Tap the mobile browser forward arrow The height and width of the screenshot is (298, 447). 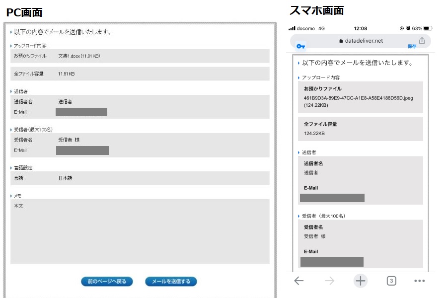(330, 281)
